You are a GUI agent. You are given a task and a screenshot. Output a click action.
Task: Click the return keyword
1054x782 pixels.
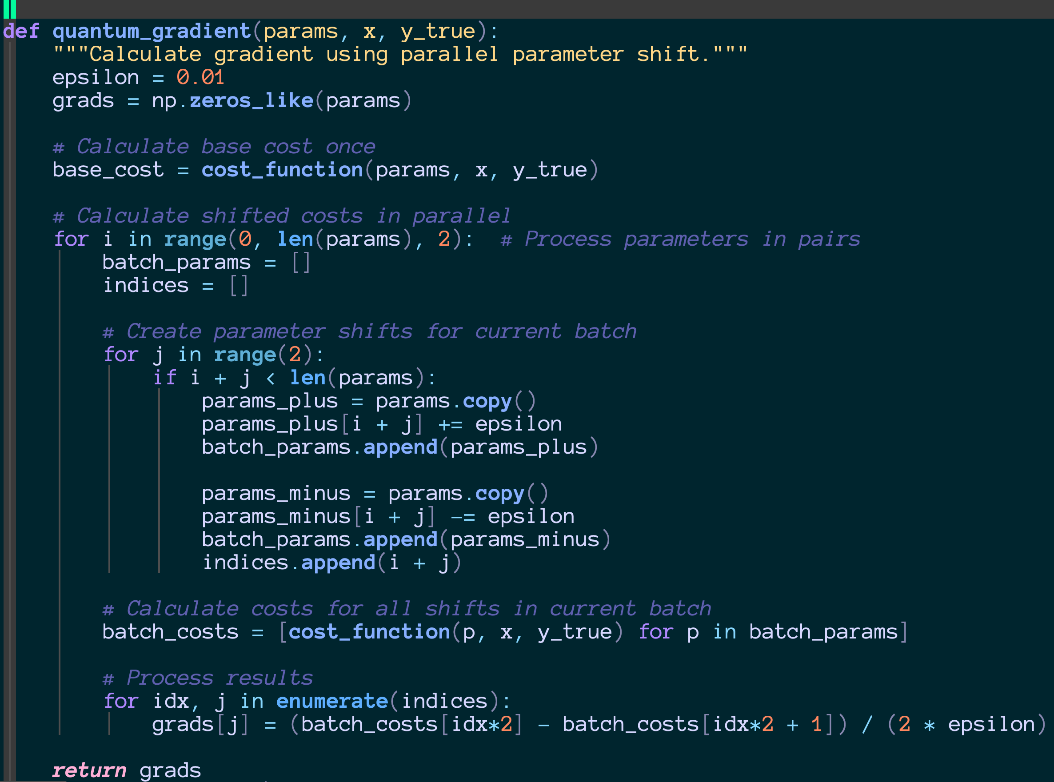[89, 770]
